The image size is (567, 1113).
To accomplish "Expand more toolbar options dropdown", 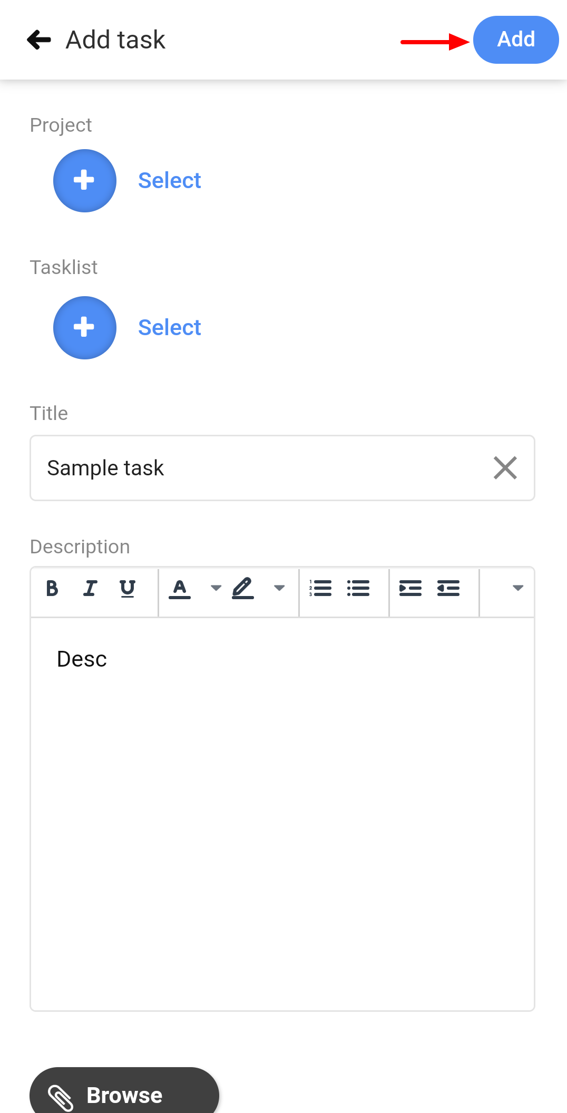I will 518,588.
